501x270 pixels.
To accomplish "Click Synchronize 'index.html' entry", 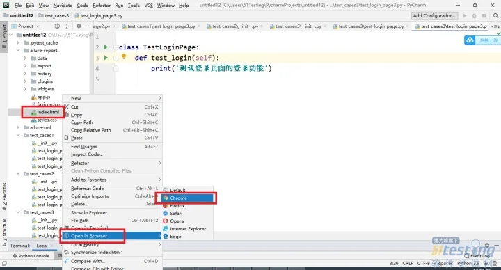I will click(x=112, y=252).
